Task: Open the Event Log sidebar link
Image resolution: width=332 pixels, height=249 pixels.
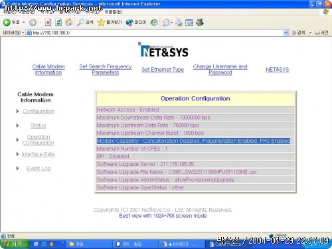Action: point(39,169)
